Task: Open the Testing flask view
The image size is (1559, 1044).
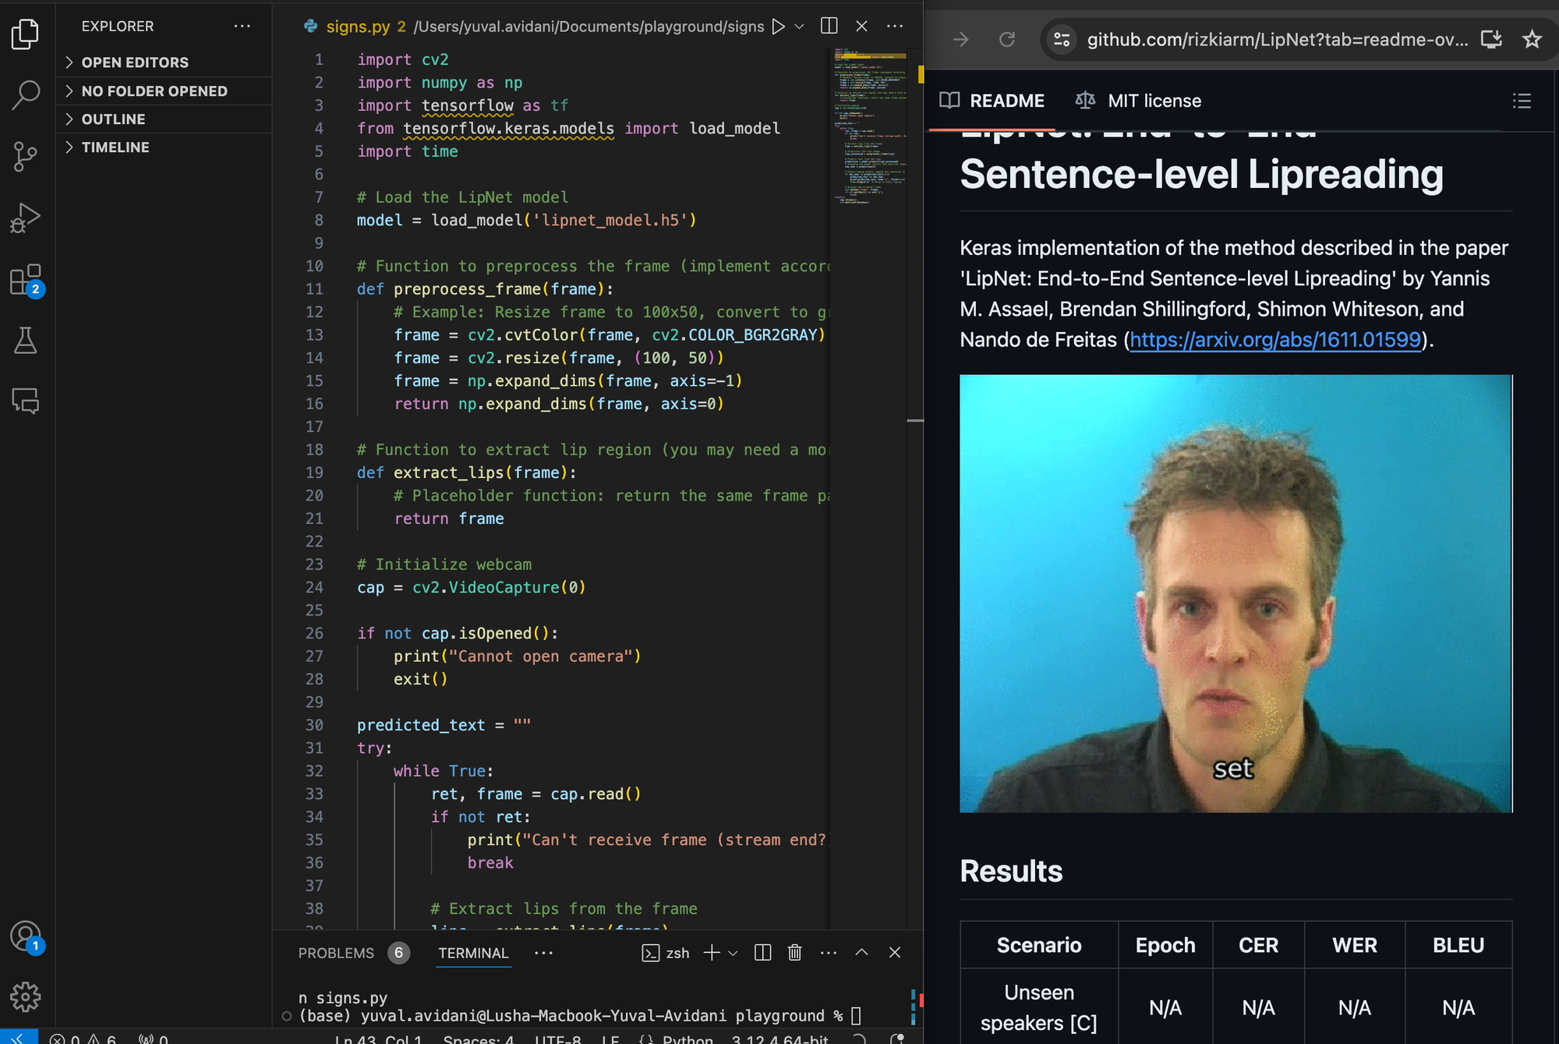Action: [x=26, y=341]
